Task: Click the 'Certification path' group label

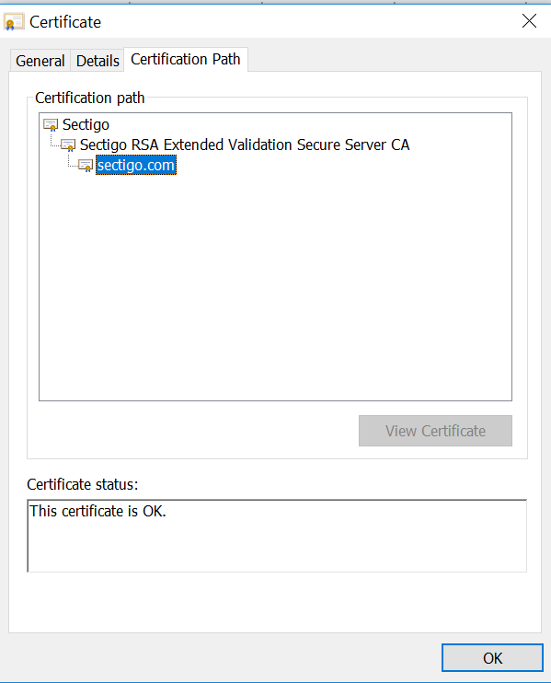Action: 89,98
